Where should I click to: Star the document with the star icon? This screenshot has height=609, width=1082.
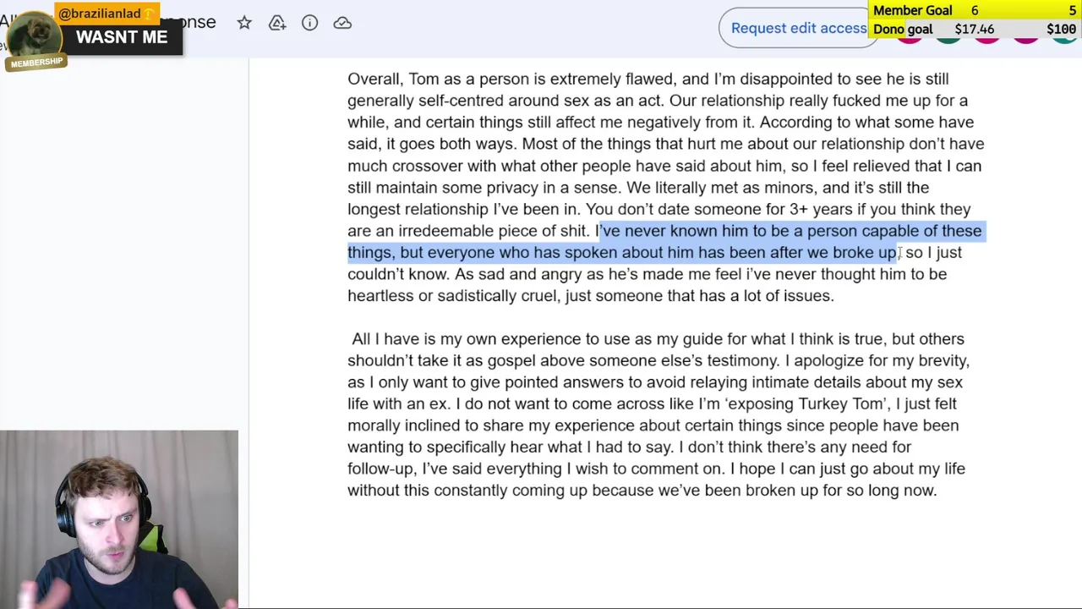244,23
